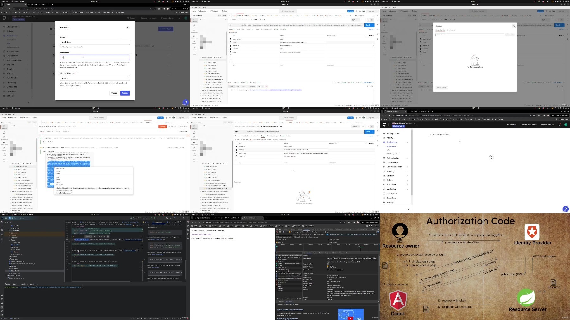Toggle grant_type checkbox in POST request Postman window
This screenshot has height=320, width=570.
click(237, 147)
